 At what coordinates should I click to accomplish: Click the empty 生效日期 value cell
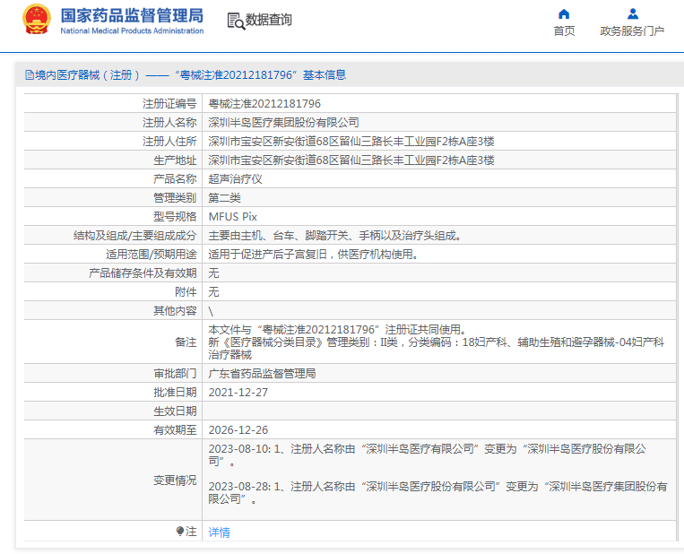[x=439, y=411]
